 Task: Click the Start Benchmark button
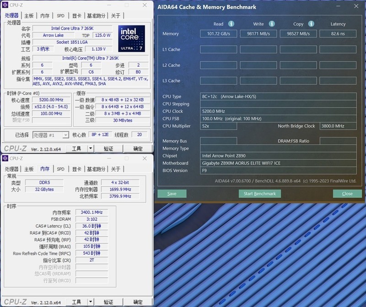pyautogui.click(x=259, y=193)
